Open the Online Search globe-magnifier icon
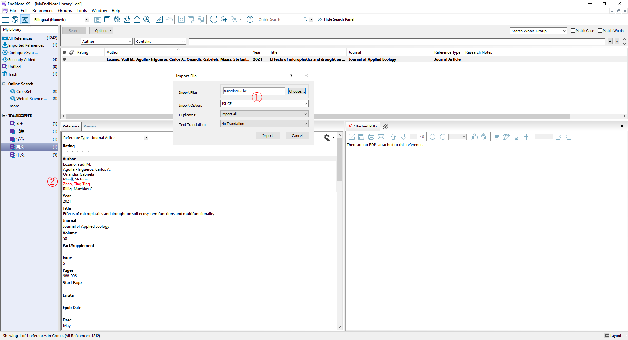The height and width of the screenshot is (340, 628). pos(117,19)
